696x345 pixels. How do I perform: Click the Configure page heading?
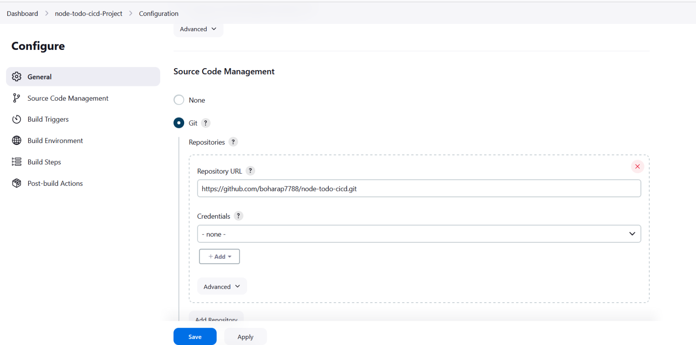tap(38, 46)
